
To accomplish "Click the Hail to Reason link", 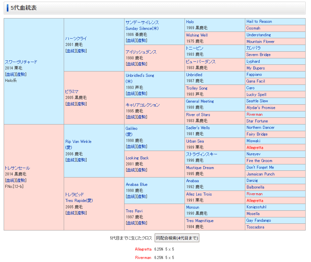I will click(x=259, y=21).
